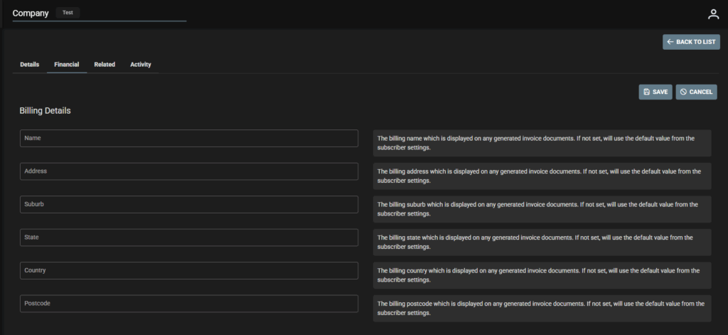This screenshot has height=335, width=728.
Task: Select the Financial tab
Action: coord(67,65)
